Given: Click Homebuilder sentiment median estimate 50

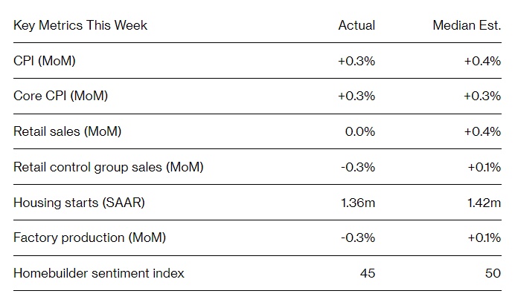Looking at the screenshot, I should pyautogui.click(x=493, y=273).
